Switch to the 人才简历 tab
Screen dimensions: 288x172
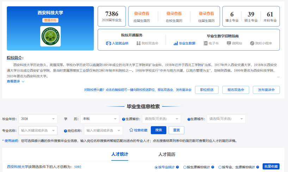point(167,154)
